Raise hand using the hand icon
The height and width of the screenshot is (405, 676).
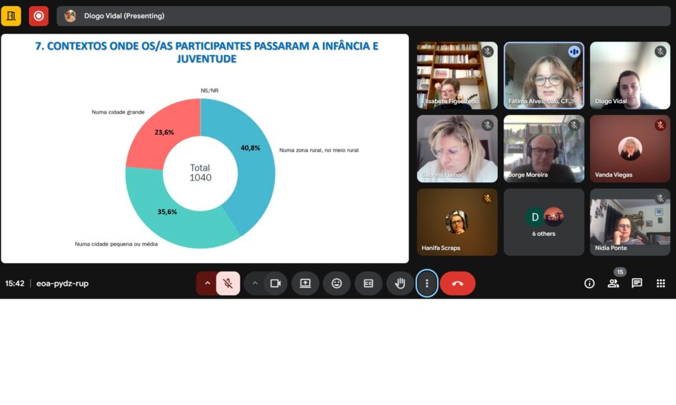tap(400, 283)
